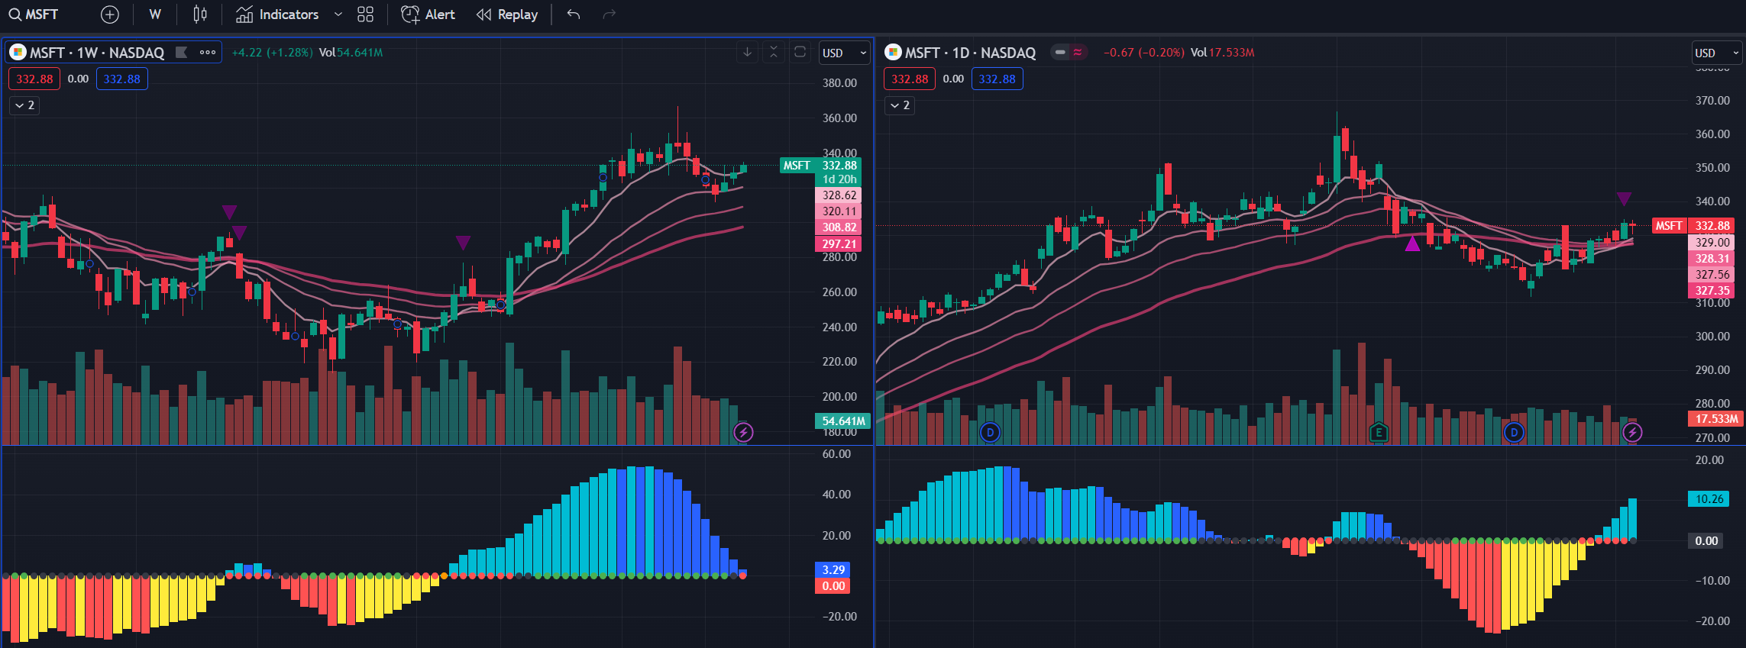The image size is (1746, 648).
Task: Expand the indicator favorites dropdown arrow
Action: pos(338,15)
